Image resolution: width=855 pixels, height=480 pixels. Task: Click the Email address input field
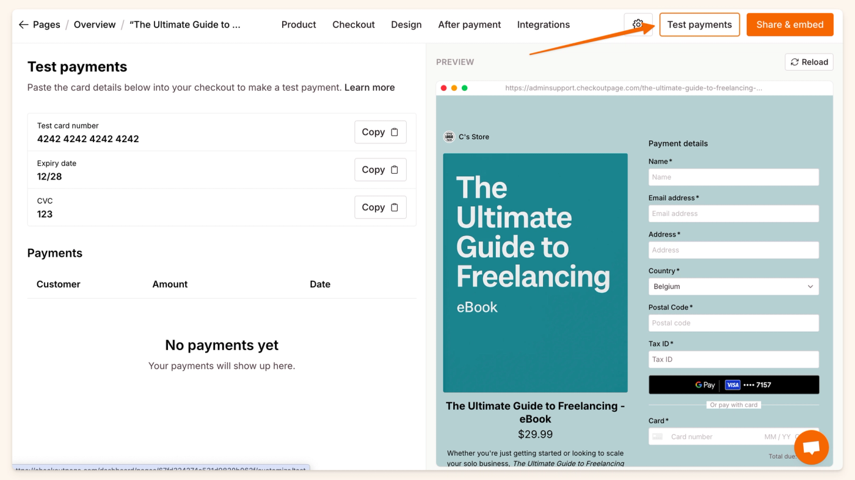(x=733, y=213)
